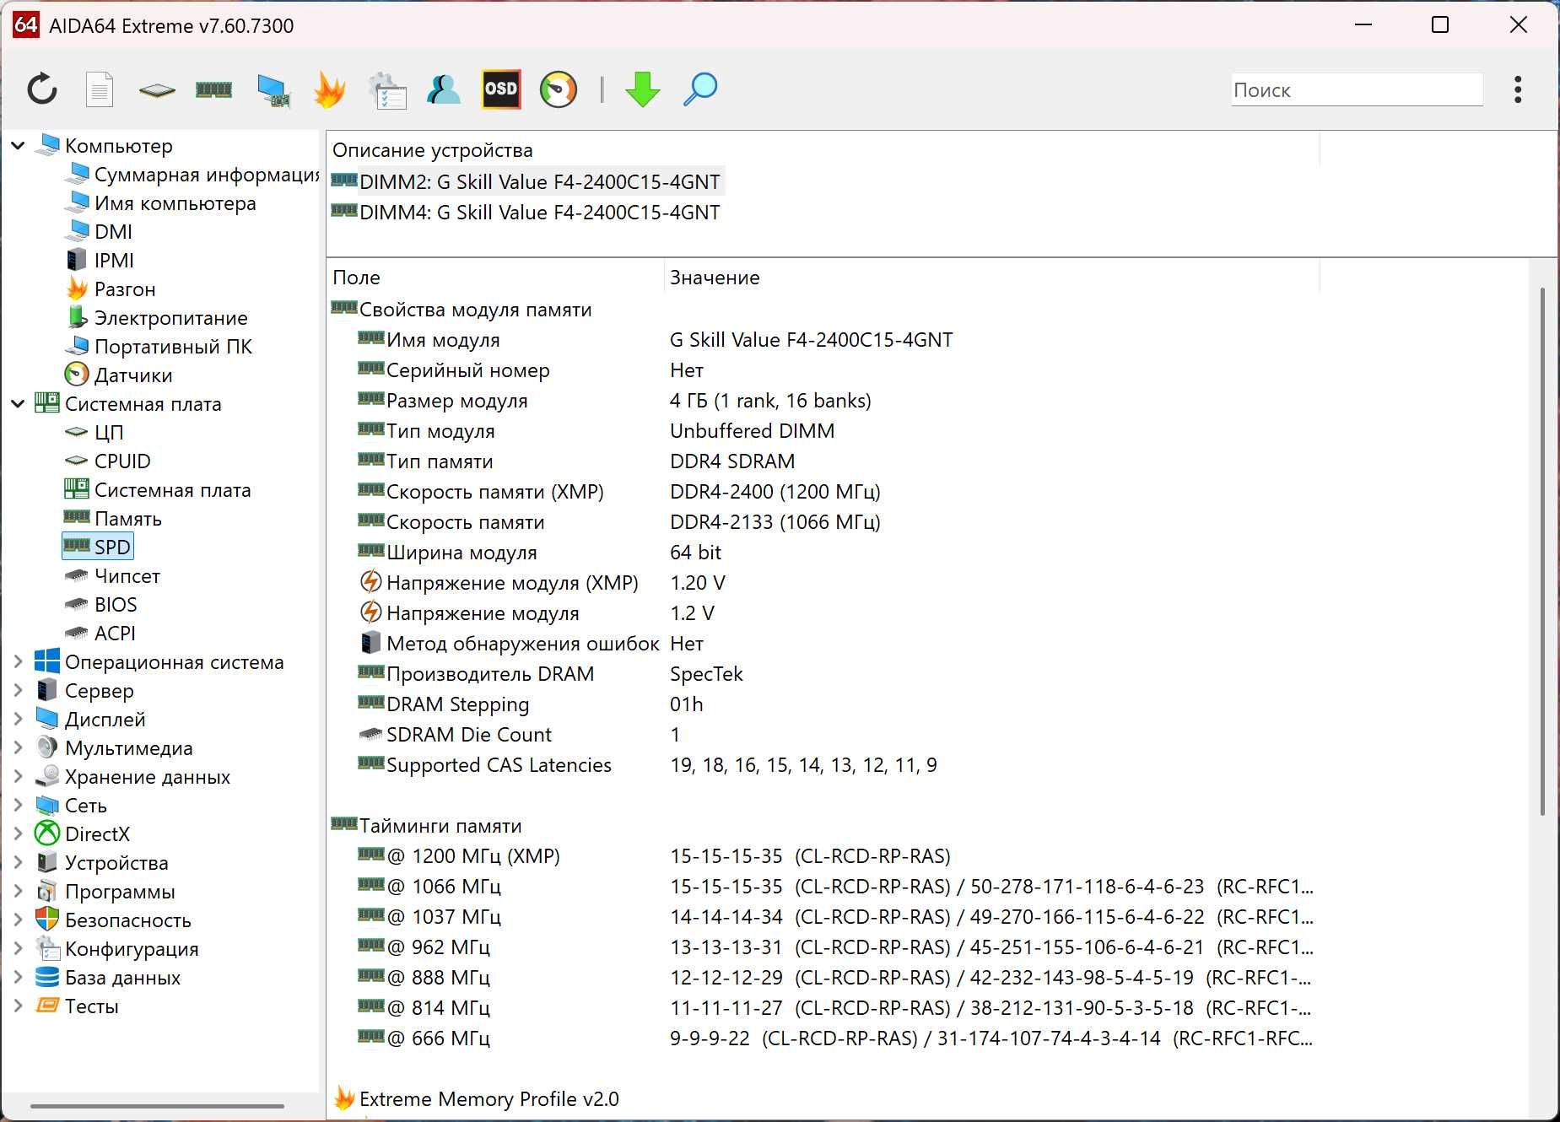The height and width of the screenshot is (1122, 1560).
Task: Open the network computer toolbar icon
Action: tap(273, 89)
